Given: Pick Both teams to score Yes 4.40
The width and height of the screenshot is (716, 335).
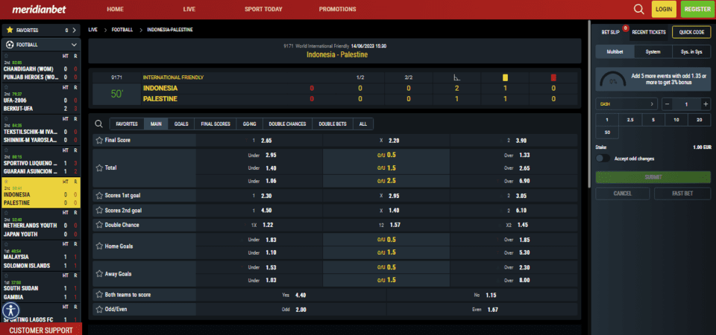Looking at the screenshot, I should click(x=292, y=295).
